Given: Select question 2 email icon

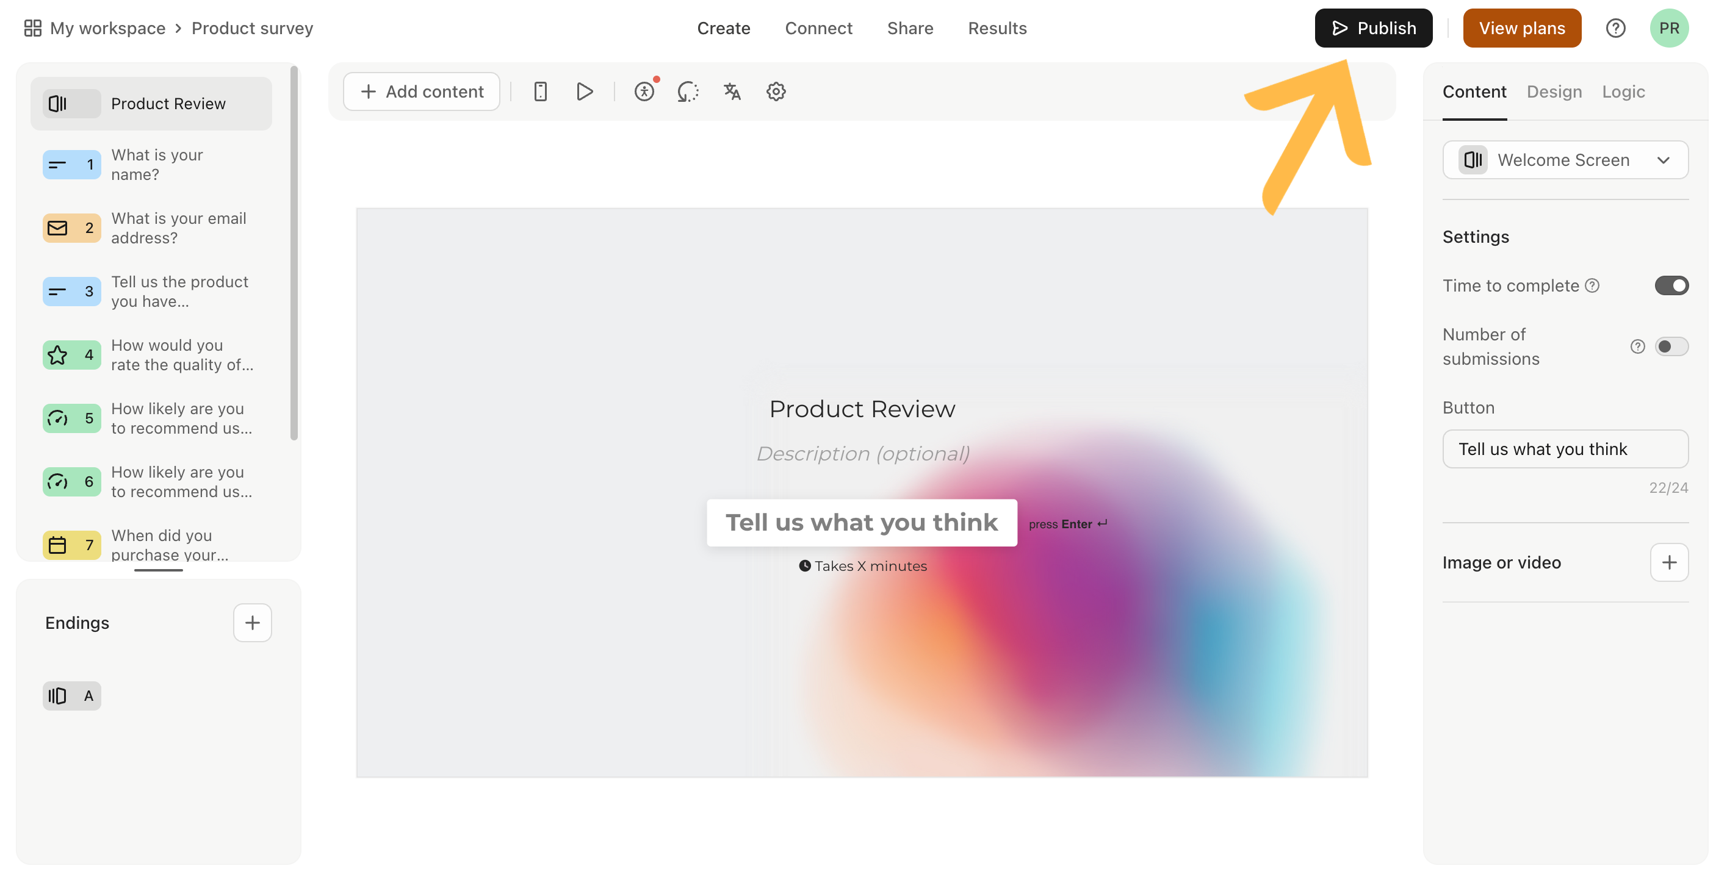Looking at the screenshot, I should (72, 228).
